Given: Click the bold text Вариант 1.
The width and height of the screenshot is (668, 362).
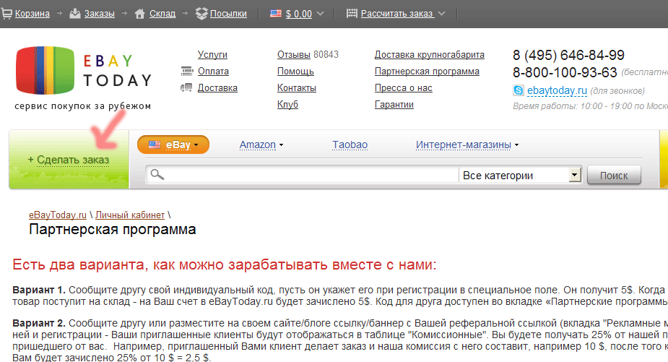Looking at the screenshot, I should [39, 290].
